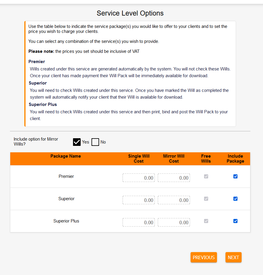Edit Superior Single Will Cost field

[139, 200]
